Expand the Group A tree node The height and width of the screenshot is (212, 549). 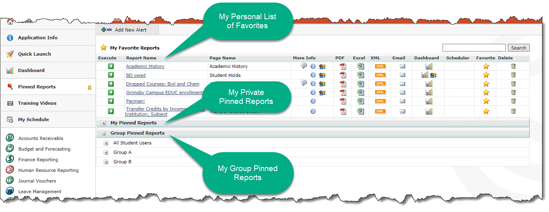point(106,152)
